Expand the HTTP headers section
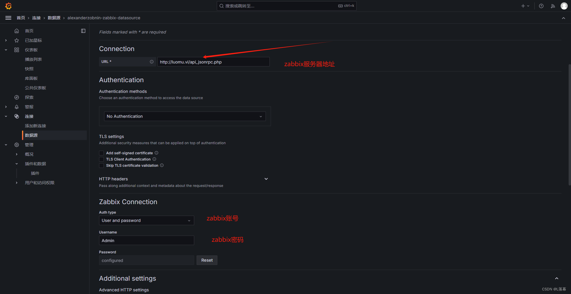 pyautogui.click(x=266, y=179)
